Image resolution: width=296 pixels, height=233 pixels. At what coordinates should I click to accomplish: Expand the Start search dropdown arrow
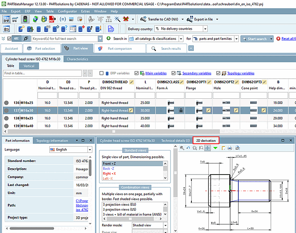pyautogui.click(x=271, y=39)
